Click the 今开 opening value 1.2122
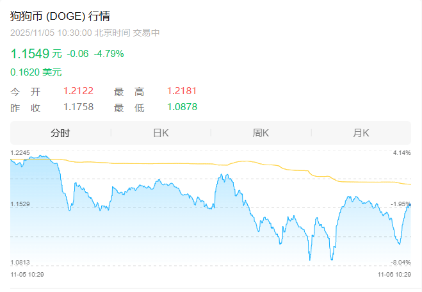 click(x=78, y=92)
